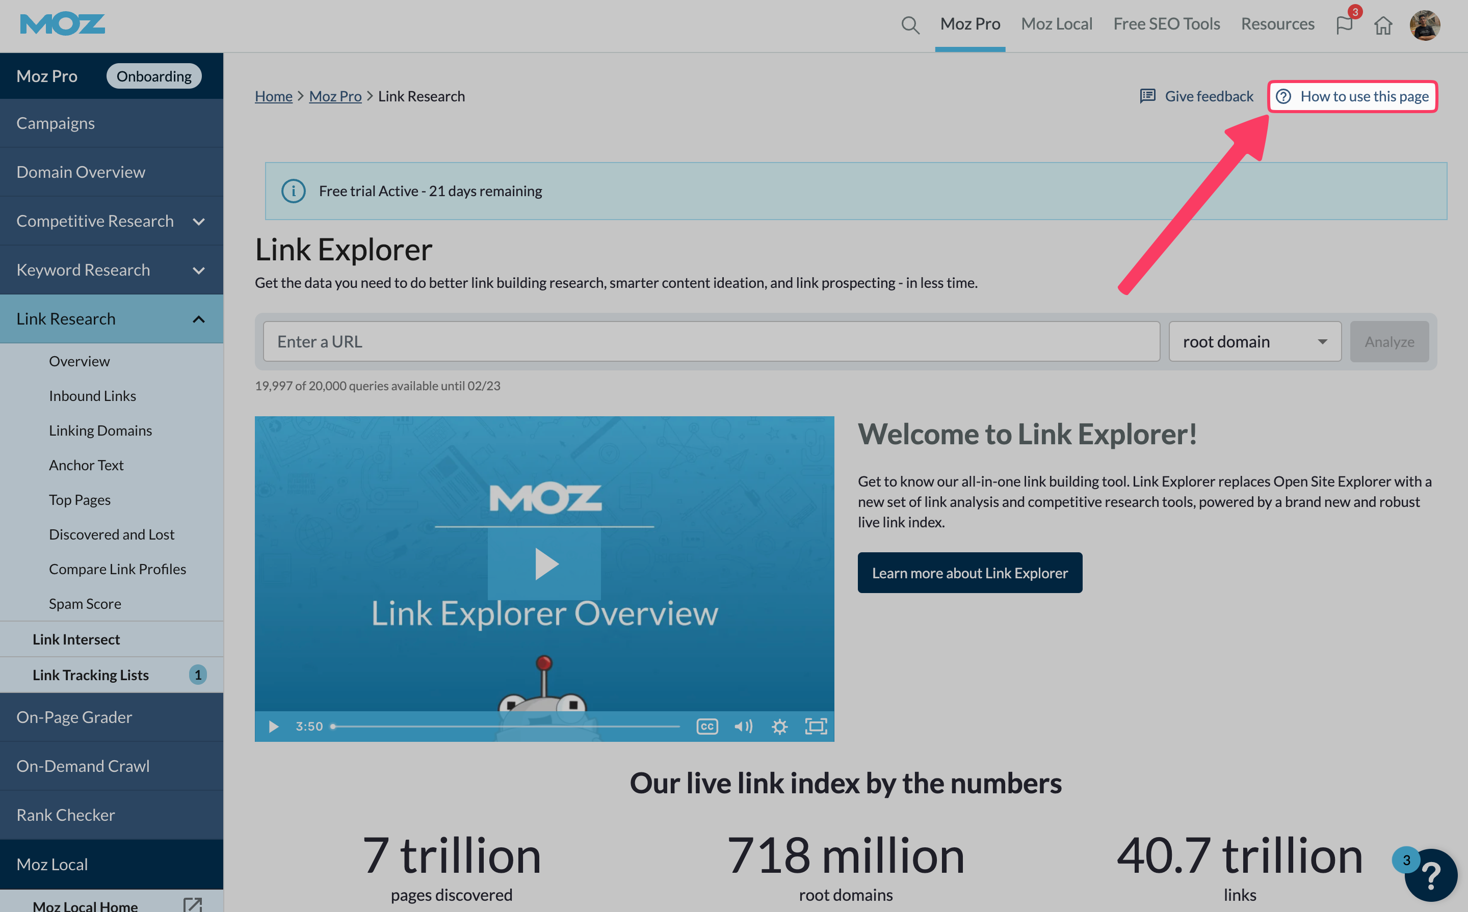Open On-Page Grader in sidebar
Viewport: 1468px width, 912px height.
tap(112, 717)
